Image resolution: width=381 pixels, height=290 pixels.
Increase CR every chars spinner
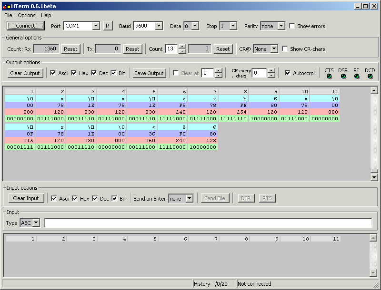271,70
